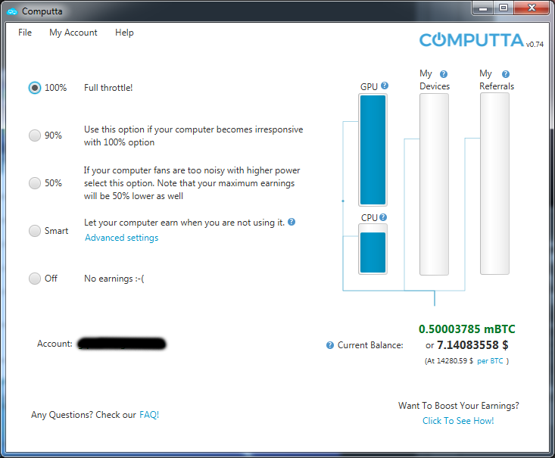Select the 90% power radio button

pos(35,136)
